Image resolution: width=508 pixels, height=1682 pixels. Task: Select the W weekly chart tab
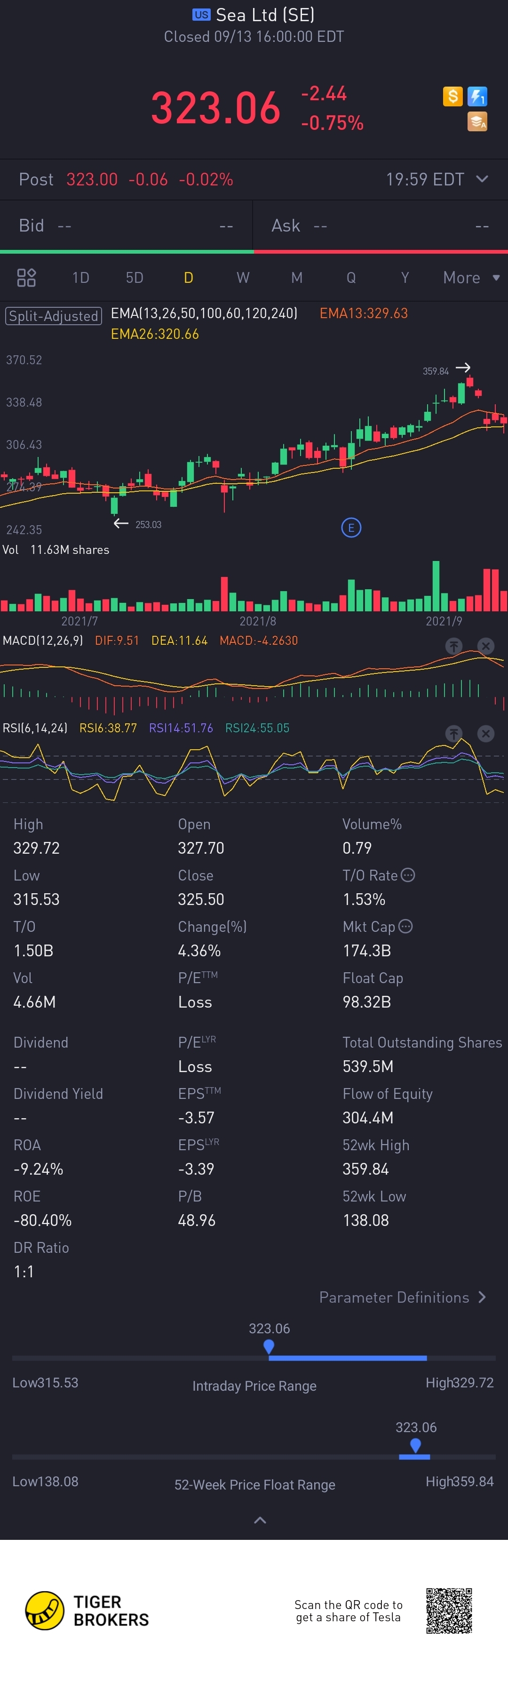tap(243, 278)
